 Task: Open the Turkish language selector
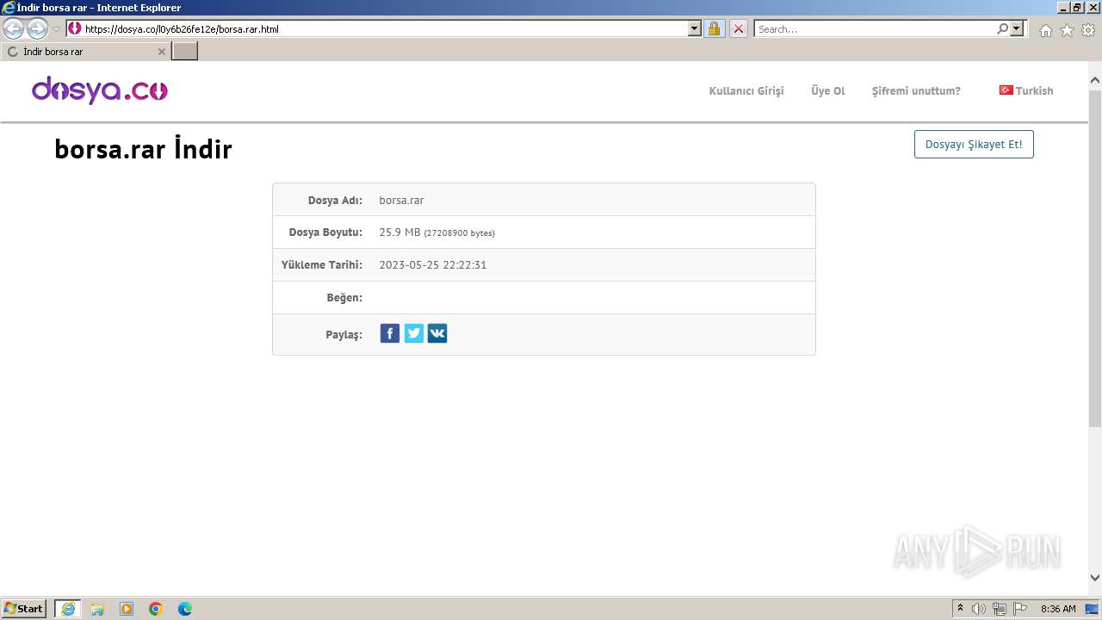click(1026, 90)
